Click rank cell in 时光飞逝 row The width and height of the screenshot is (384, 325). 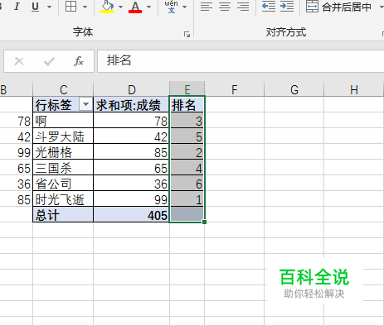pos(187,198)
